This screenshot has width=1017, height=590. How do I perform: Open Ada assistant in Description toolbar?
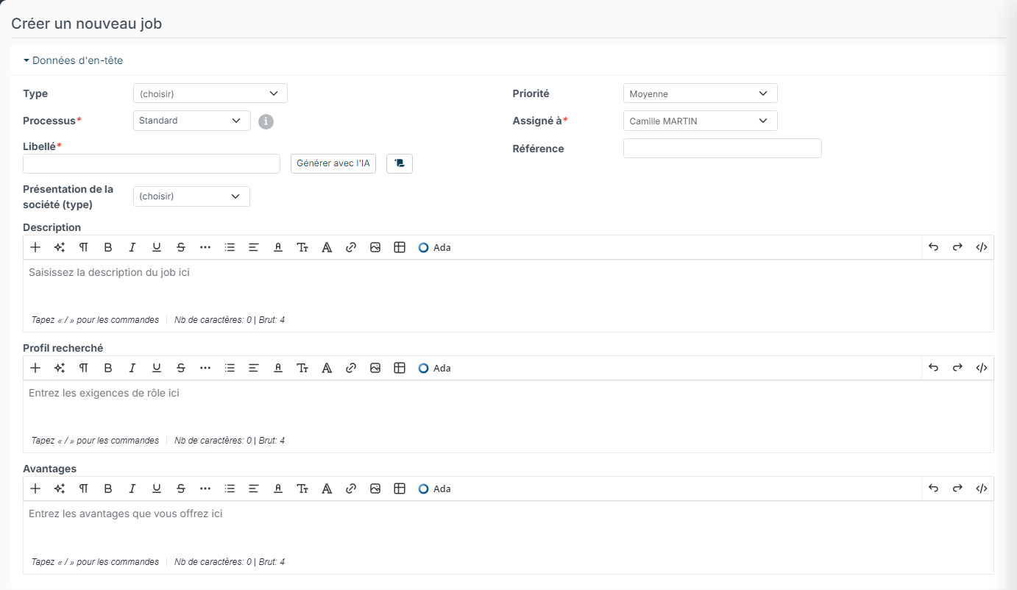click(x=434, y=247)
